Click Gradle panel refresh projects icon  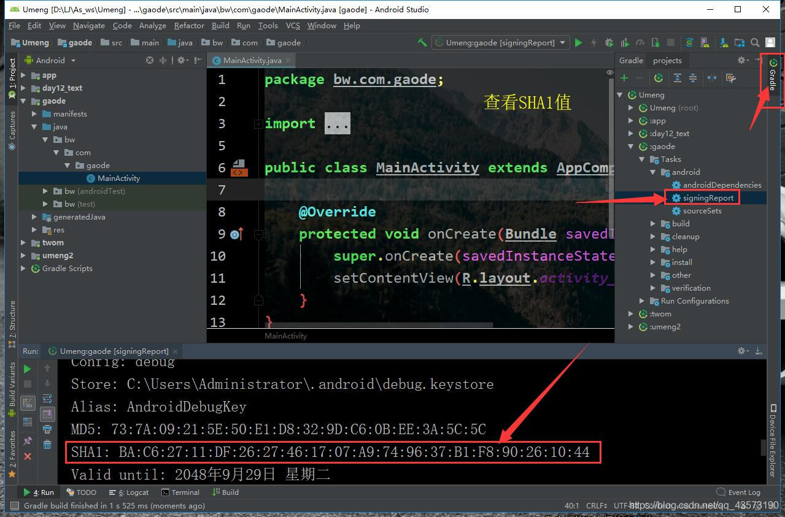point(659,78)
